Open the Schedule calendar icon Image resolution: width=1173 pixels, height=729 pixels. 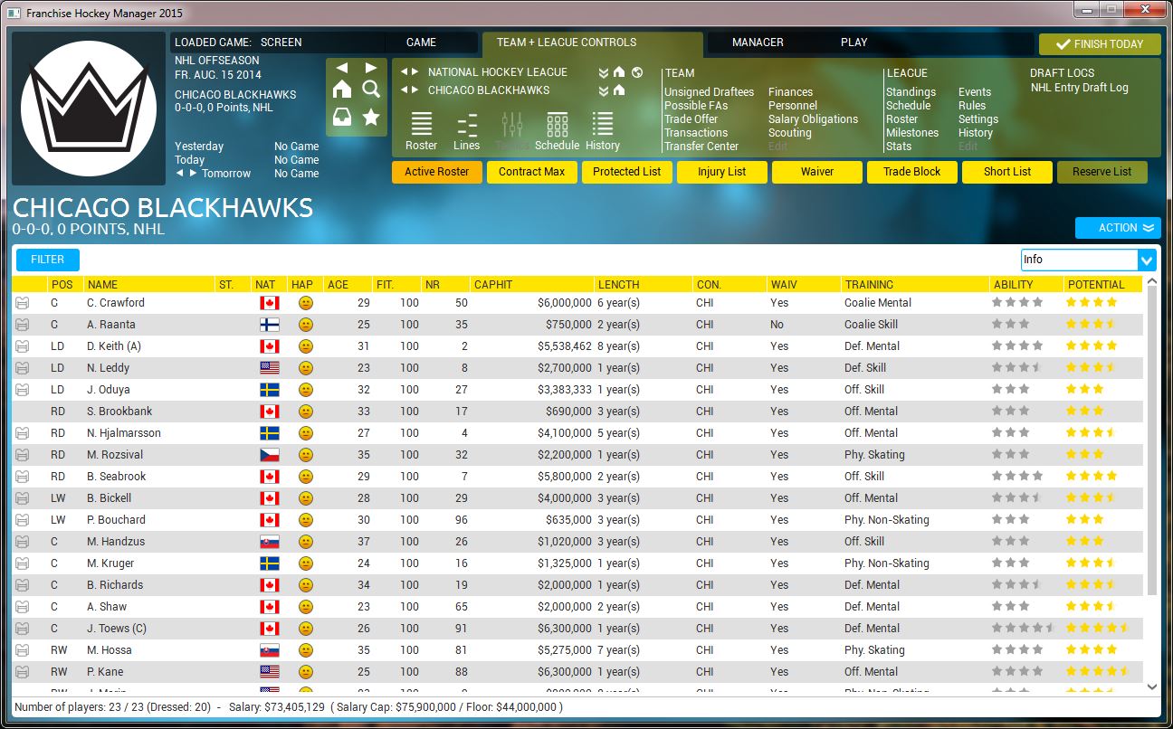[557, 131]
